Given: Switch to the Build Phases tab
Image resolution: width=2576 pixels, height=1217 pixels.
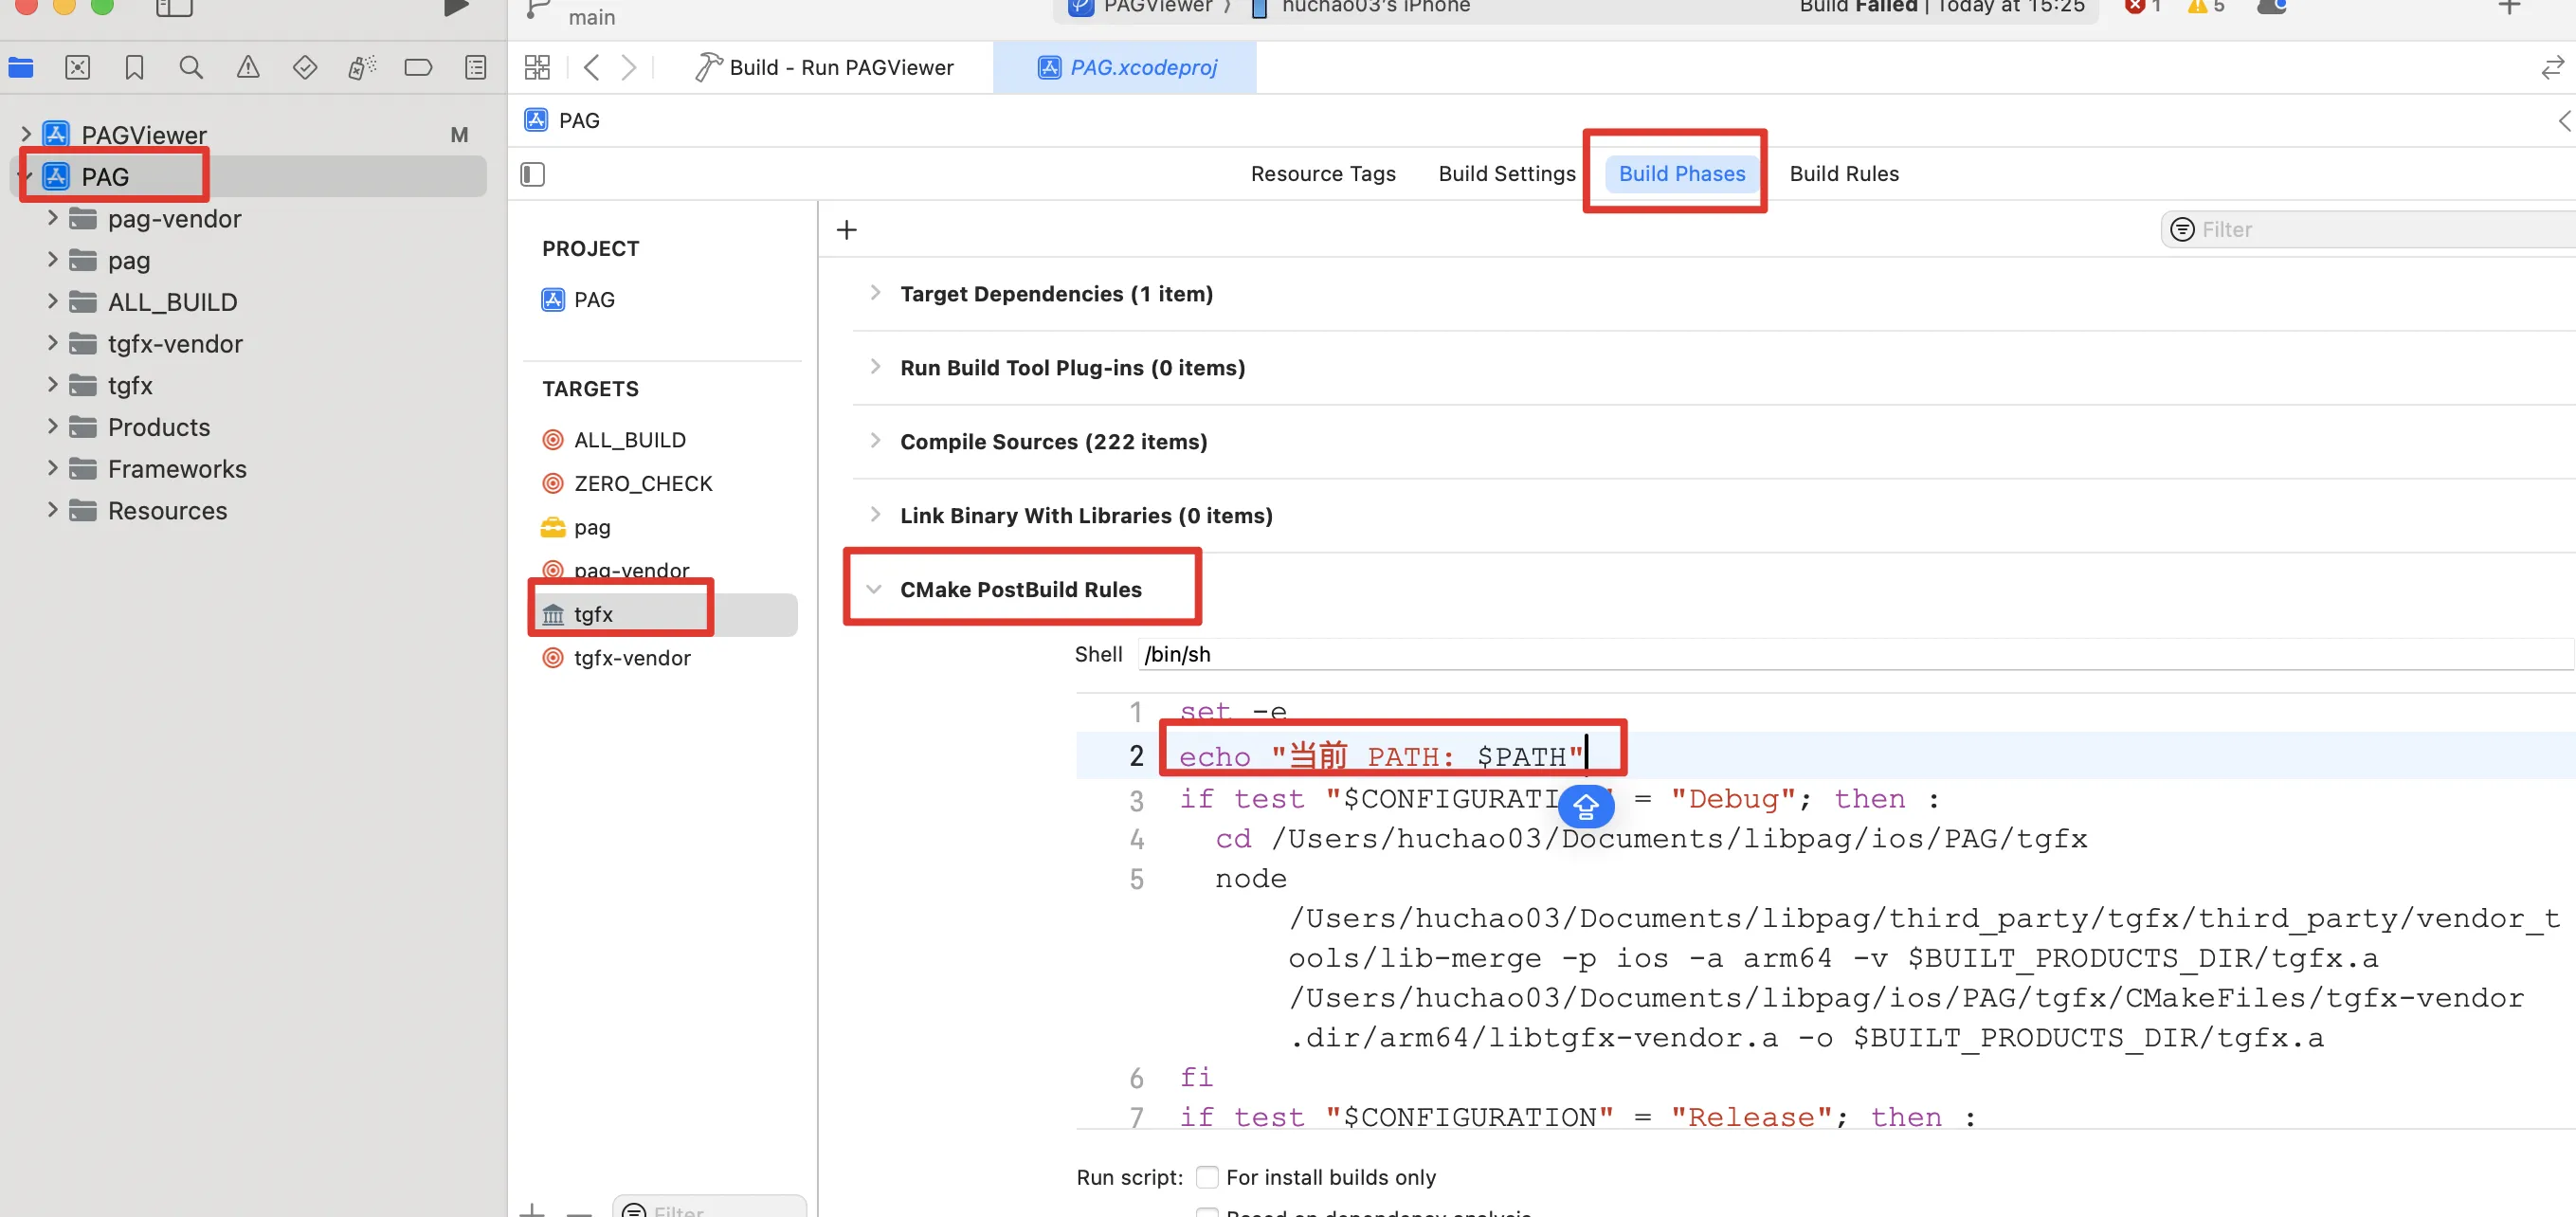Looking at the screenshot, I should [1682, 174].
